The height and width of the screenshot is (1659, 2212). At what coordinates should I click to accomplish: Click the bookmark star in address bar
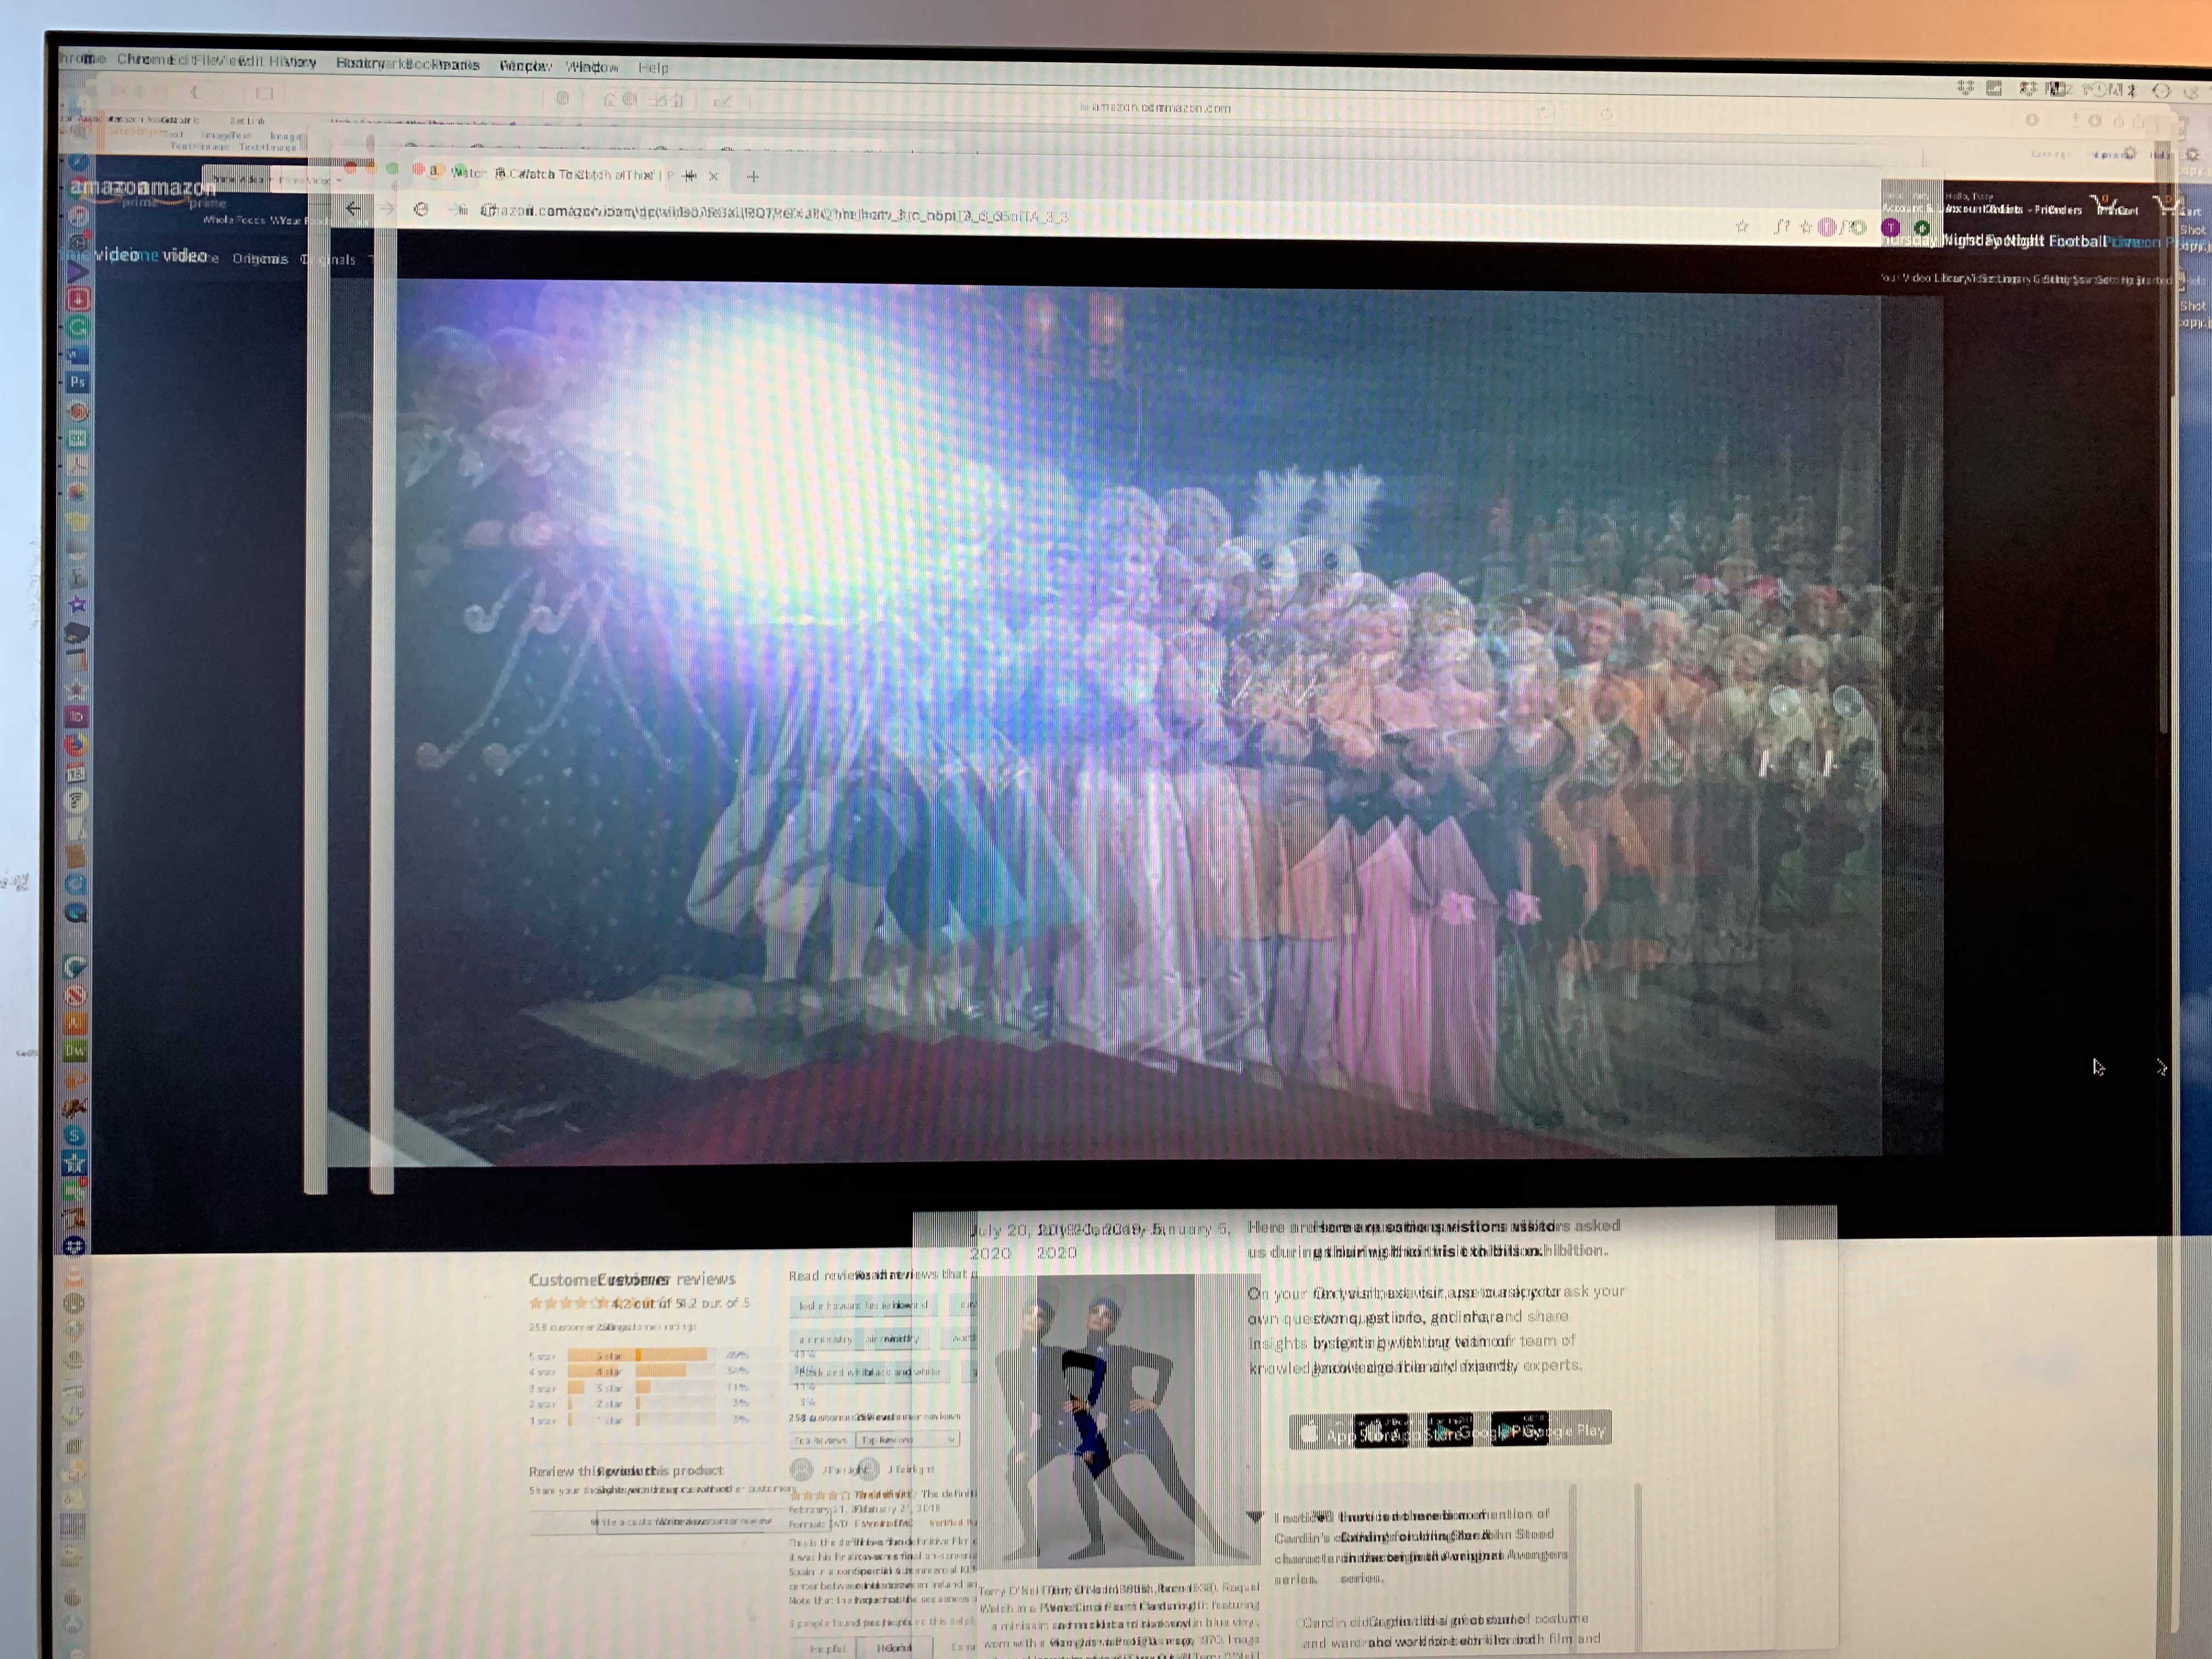click(x=1742, y=227)
